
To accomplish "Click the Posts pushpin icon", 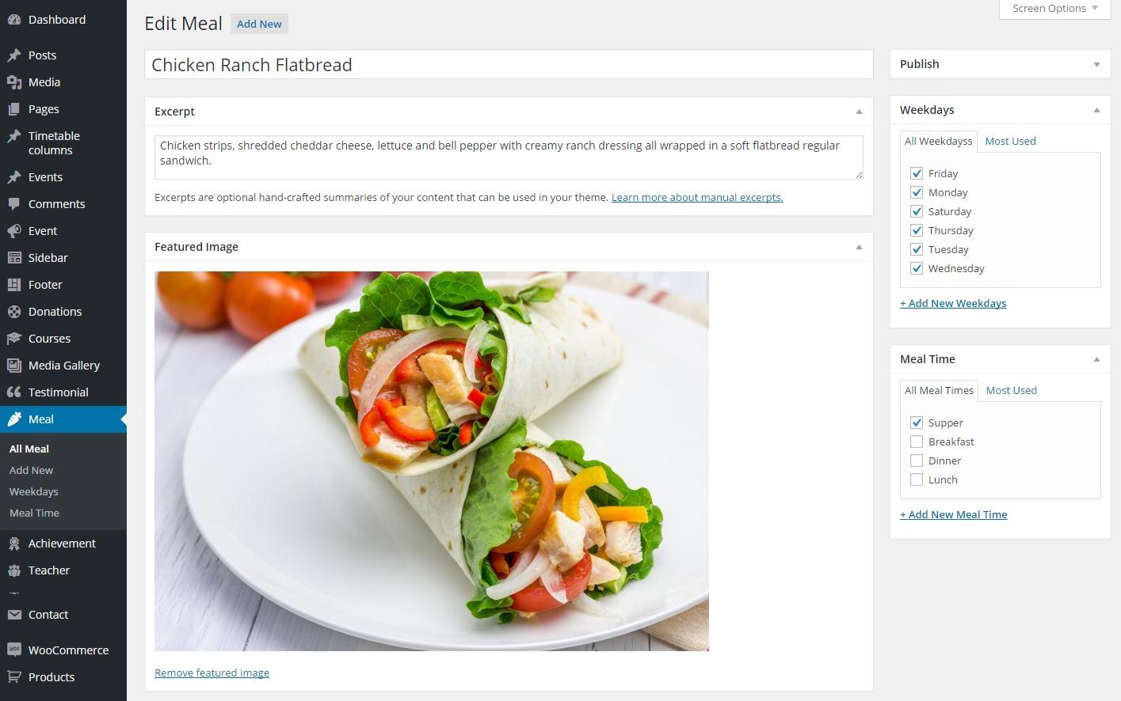I will pos(14,55).
